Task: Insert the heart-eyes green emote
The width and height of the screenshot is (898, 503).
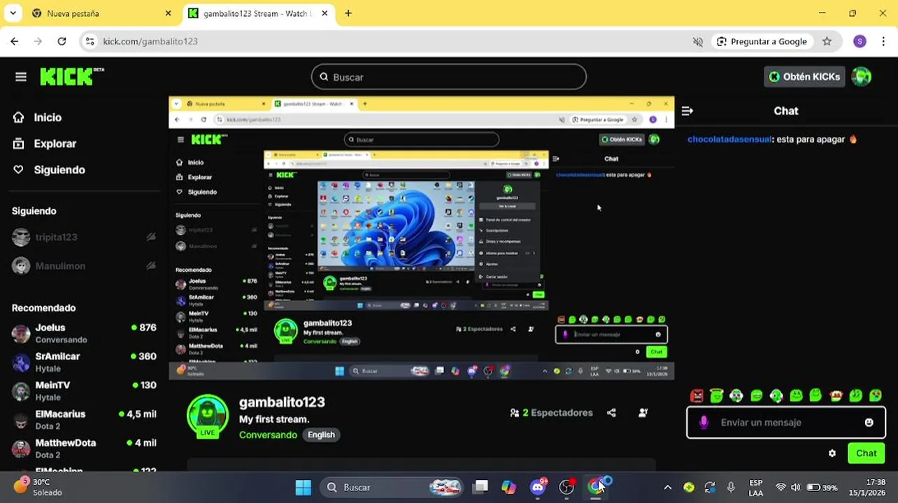Action: 875,396
